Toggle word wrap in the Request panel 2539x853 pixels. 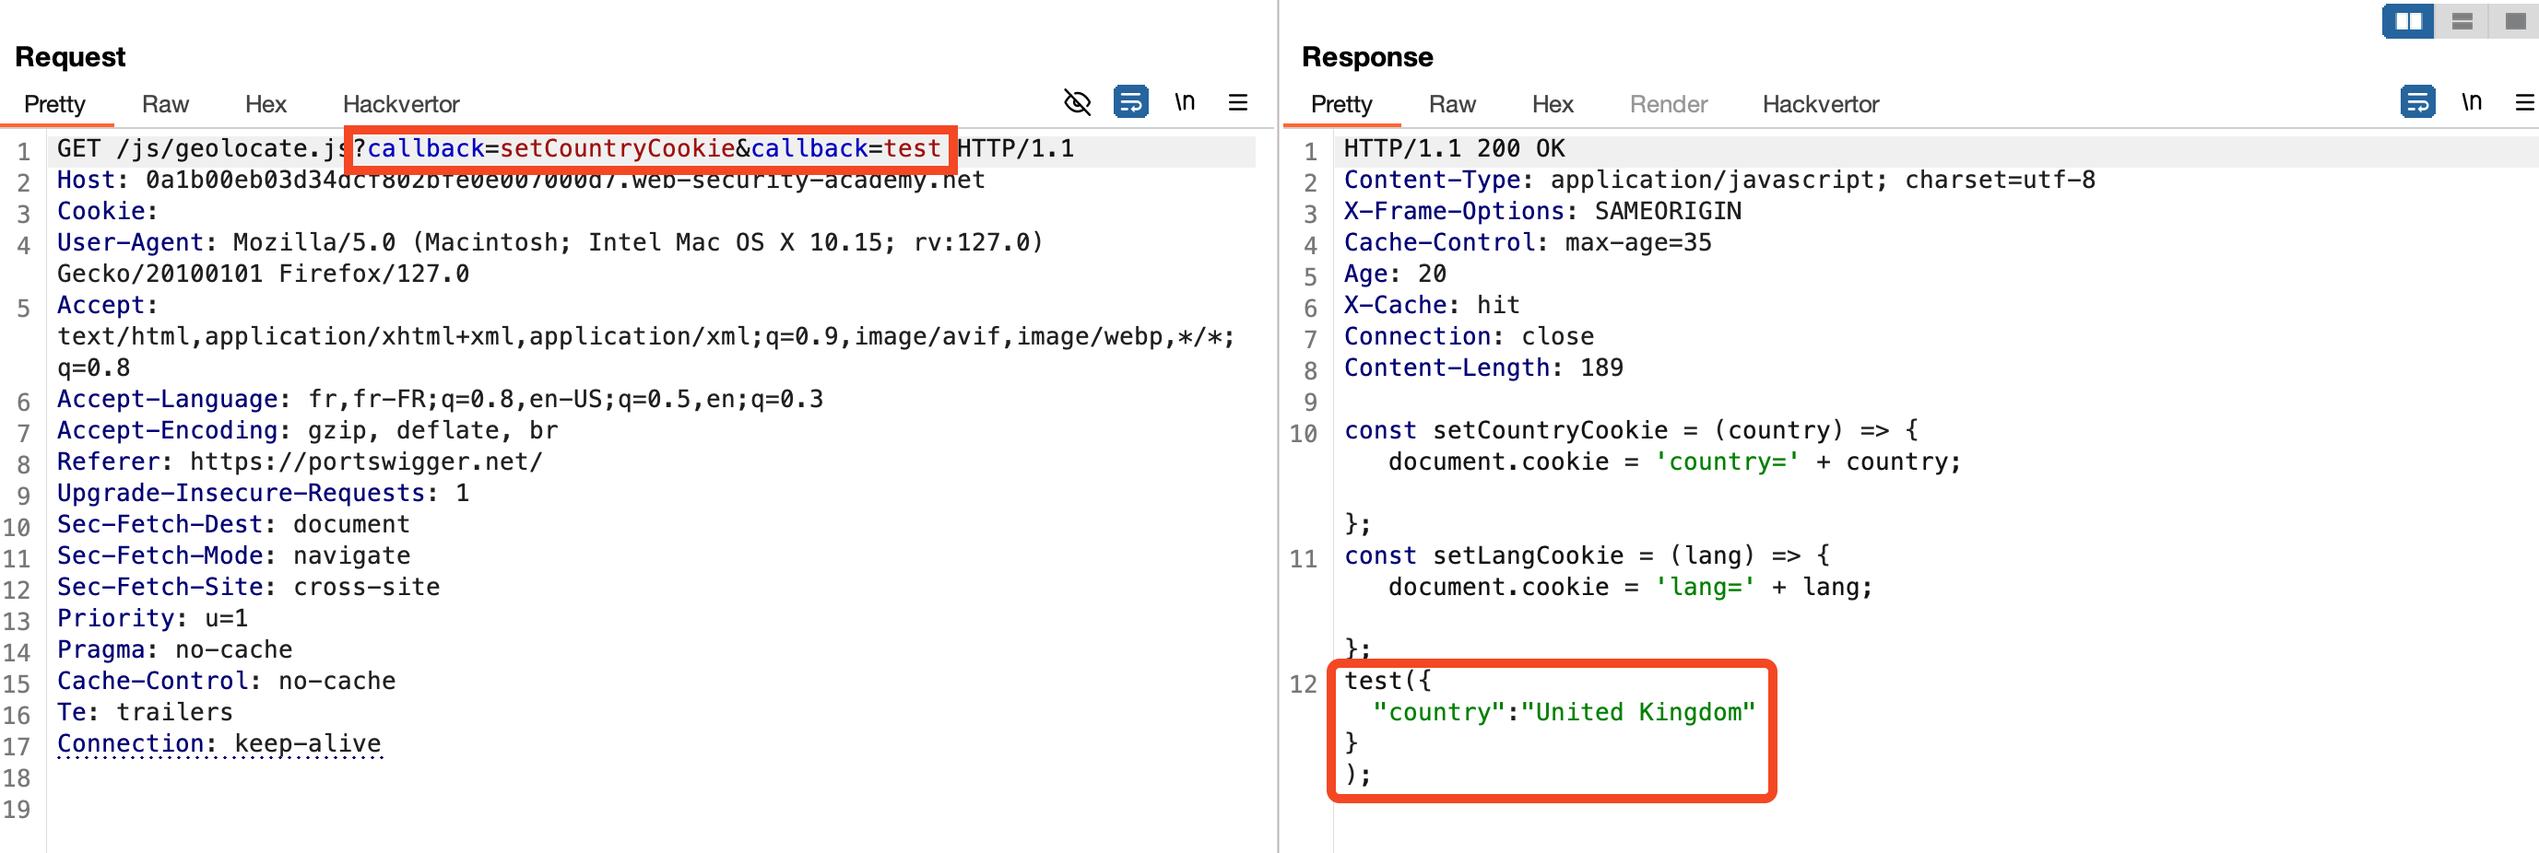(1130, 102)
